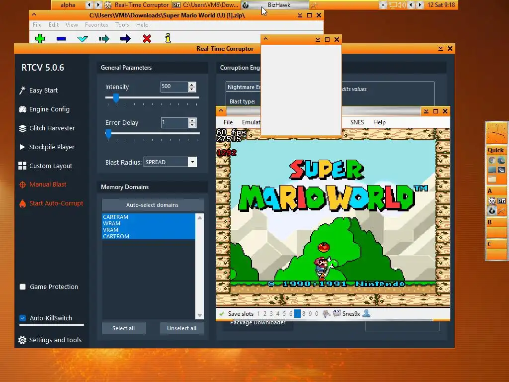Launch Chrome from the Quick launcher panel

point(492,161)
